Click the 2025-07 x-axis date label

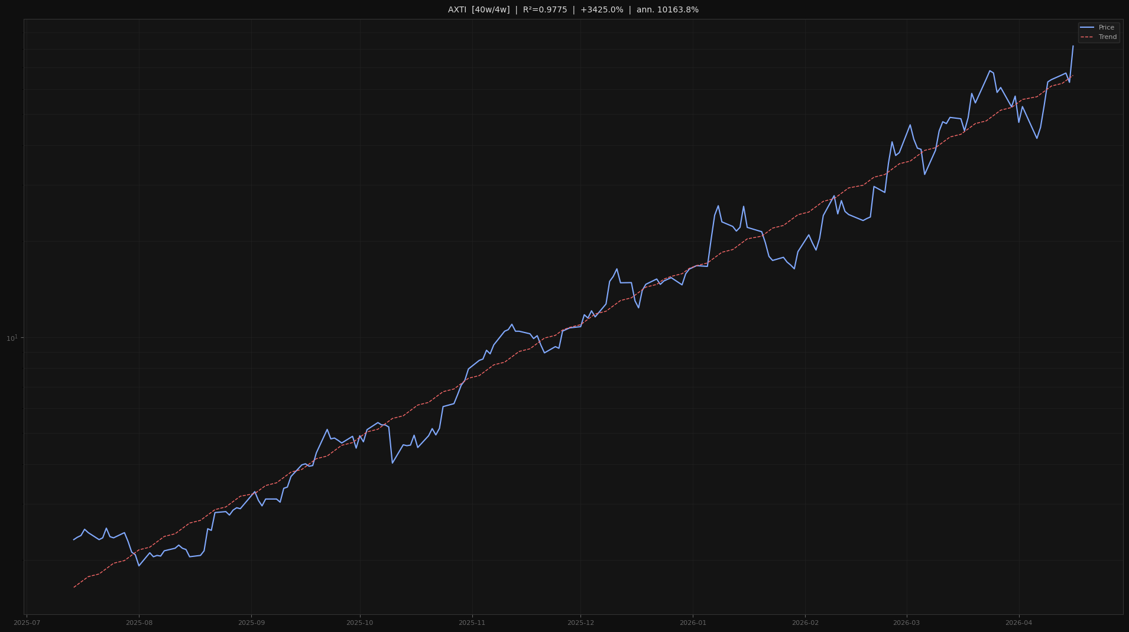(27, 623)
